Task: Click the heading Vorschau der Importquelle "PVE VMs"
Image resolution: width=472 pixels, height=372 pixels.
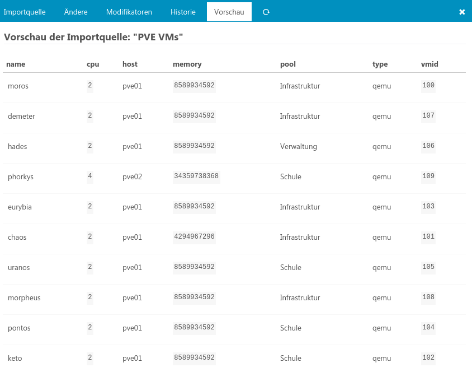Action: pyautogui.click(x=93, y=37)
